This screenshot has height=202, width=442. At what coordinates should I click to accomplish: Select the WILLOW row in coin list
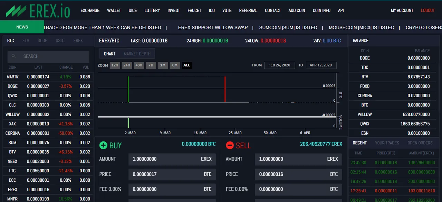[x=48, y=114]
